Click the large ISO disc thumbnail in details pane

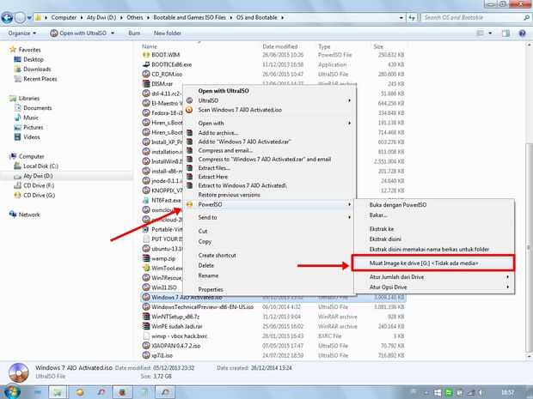coord(19,373)
